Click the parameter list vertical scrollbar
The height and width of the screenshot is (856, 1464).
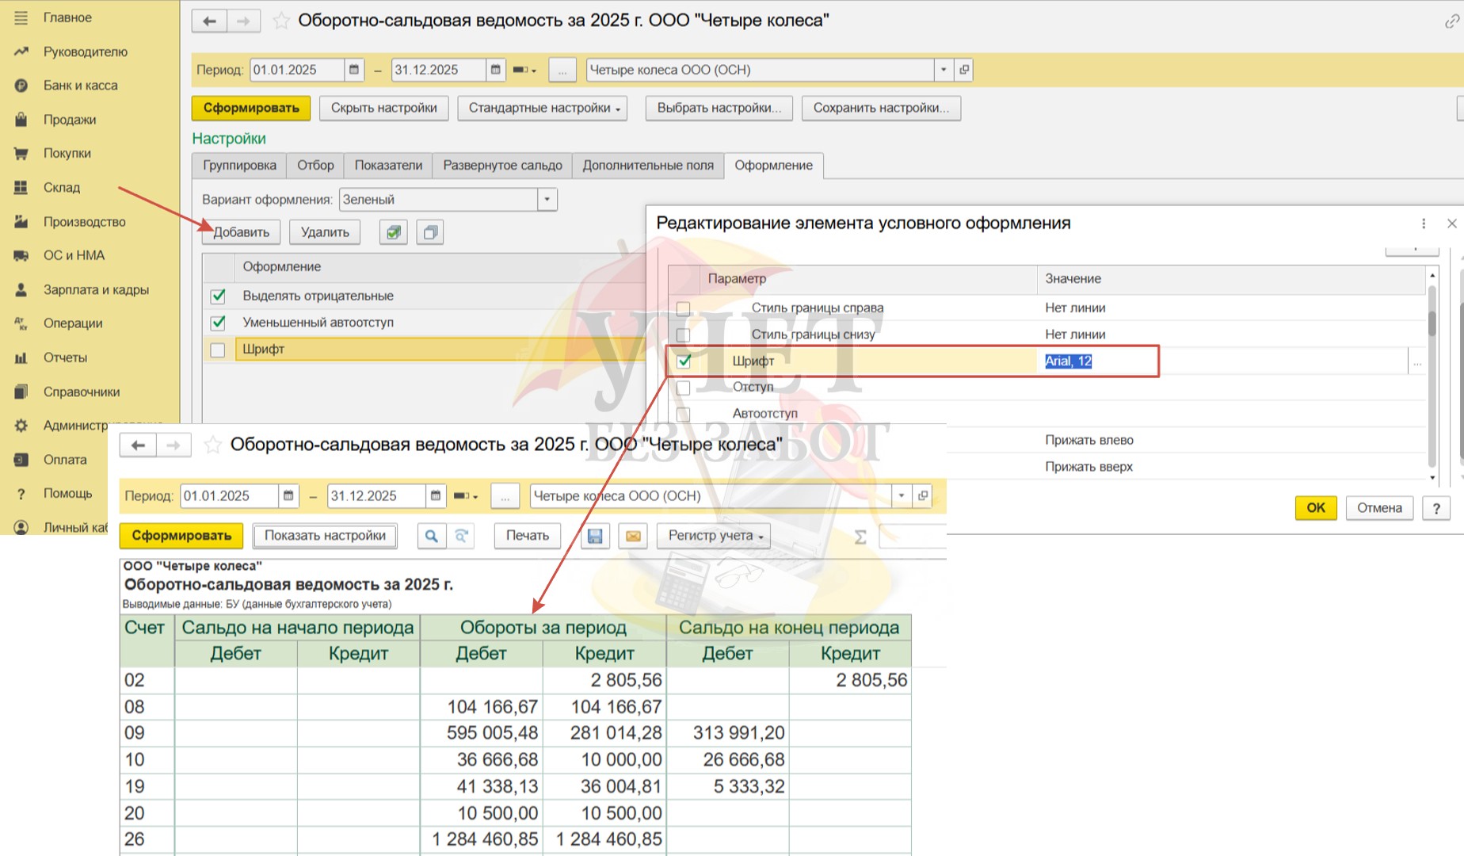click(x=1432, y=373)
